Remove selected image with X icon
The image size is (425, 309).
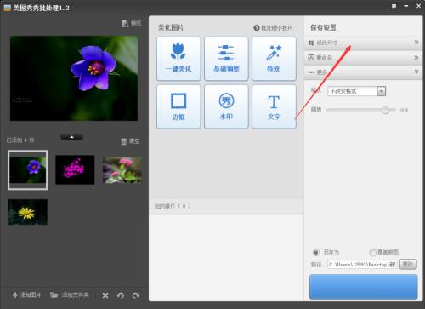coord(105,295)
